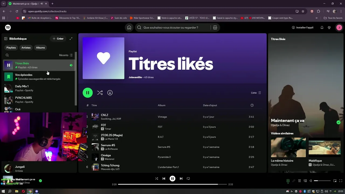This screenshot has width=345, height=194.
Task: Click the Spotify logo icon
Action: click(x=8, y=27)
